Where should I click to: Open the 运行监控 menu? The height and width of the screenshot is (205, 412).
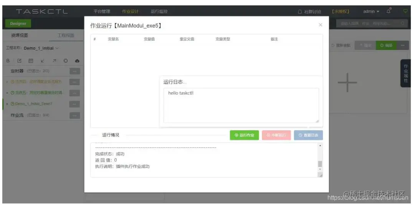(x=159, y=12)
